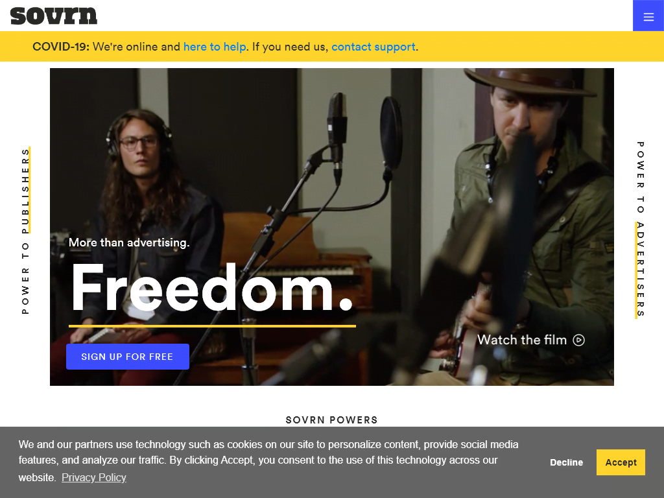Click the 'SOVRN POWERS' heading

(331, 420)
